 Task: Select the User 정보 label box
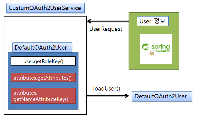pos(153,21)
